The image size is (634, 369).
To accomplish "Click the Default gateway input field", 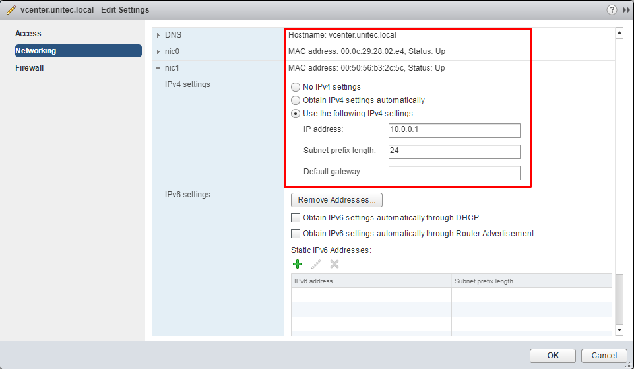I will click(x=455, y=173).
